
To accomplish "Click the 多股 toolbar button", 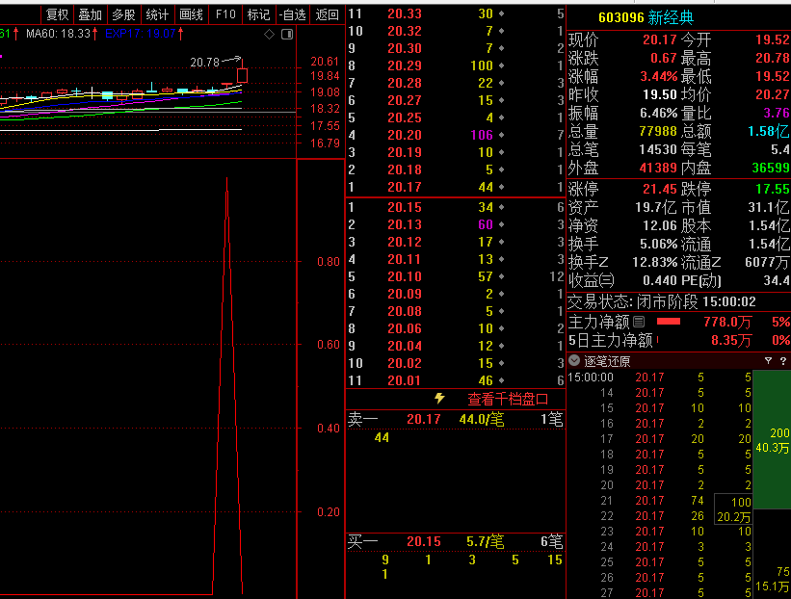I will (123, 14).
